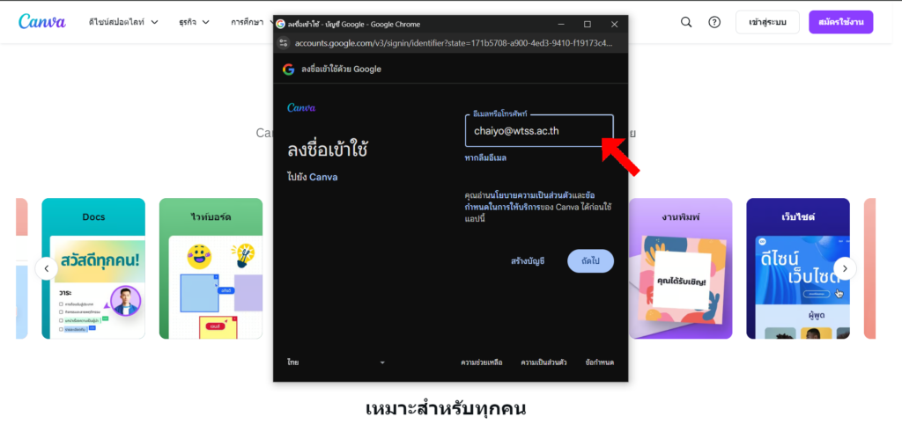902x439 pixels.
Task: Open the ไทย language dropdown
Action: tap(336, 362)
